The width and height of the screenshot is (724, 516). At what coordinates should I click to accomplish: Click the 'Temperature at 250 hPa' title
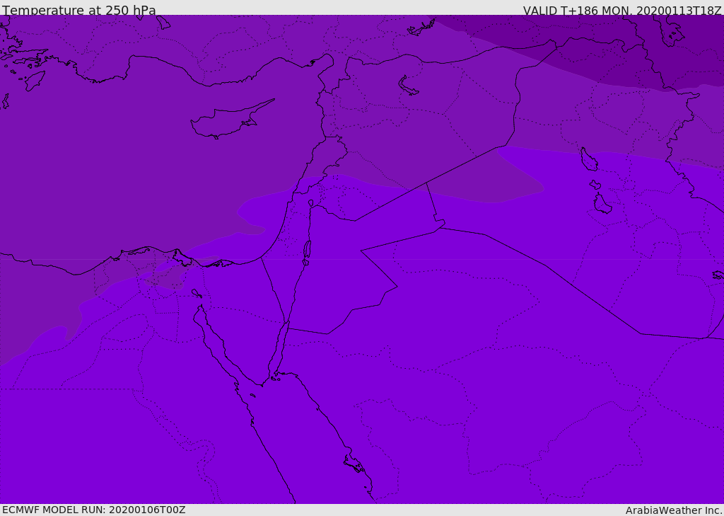pos(79,10)
